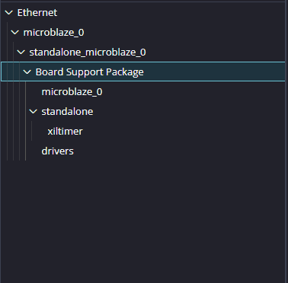
Task: Open the xiltimer library entry
Action: tap(65, 132)
